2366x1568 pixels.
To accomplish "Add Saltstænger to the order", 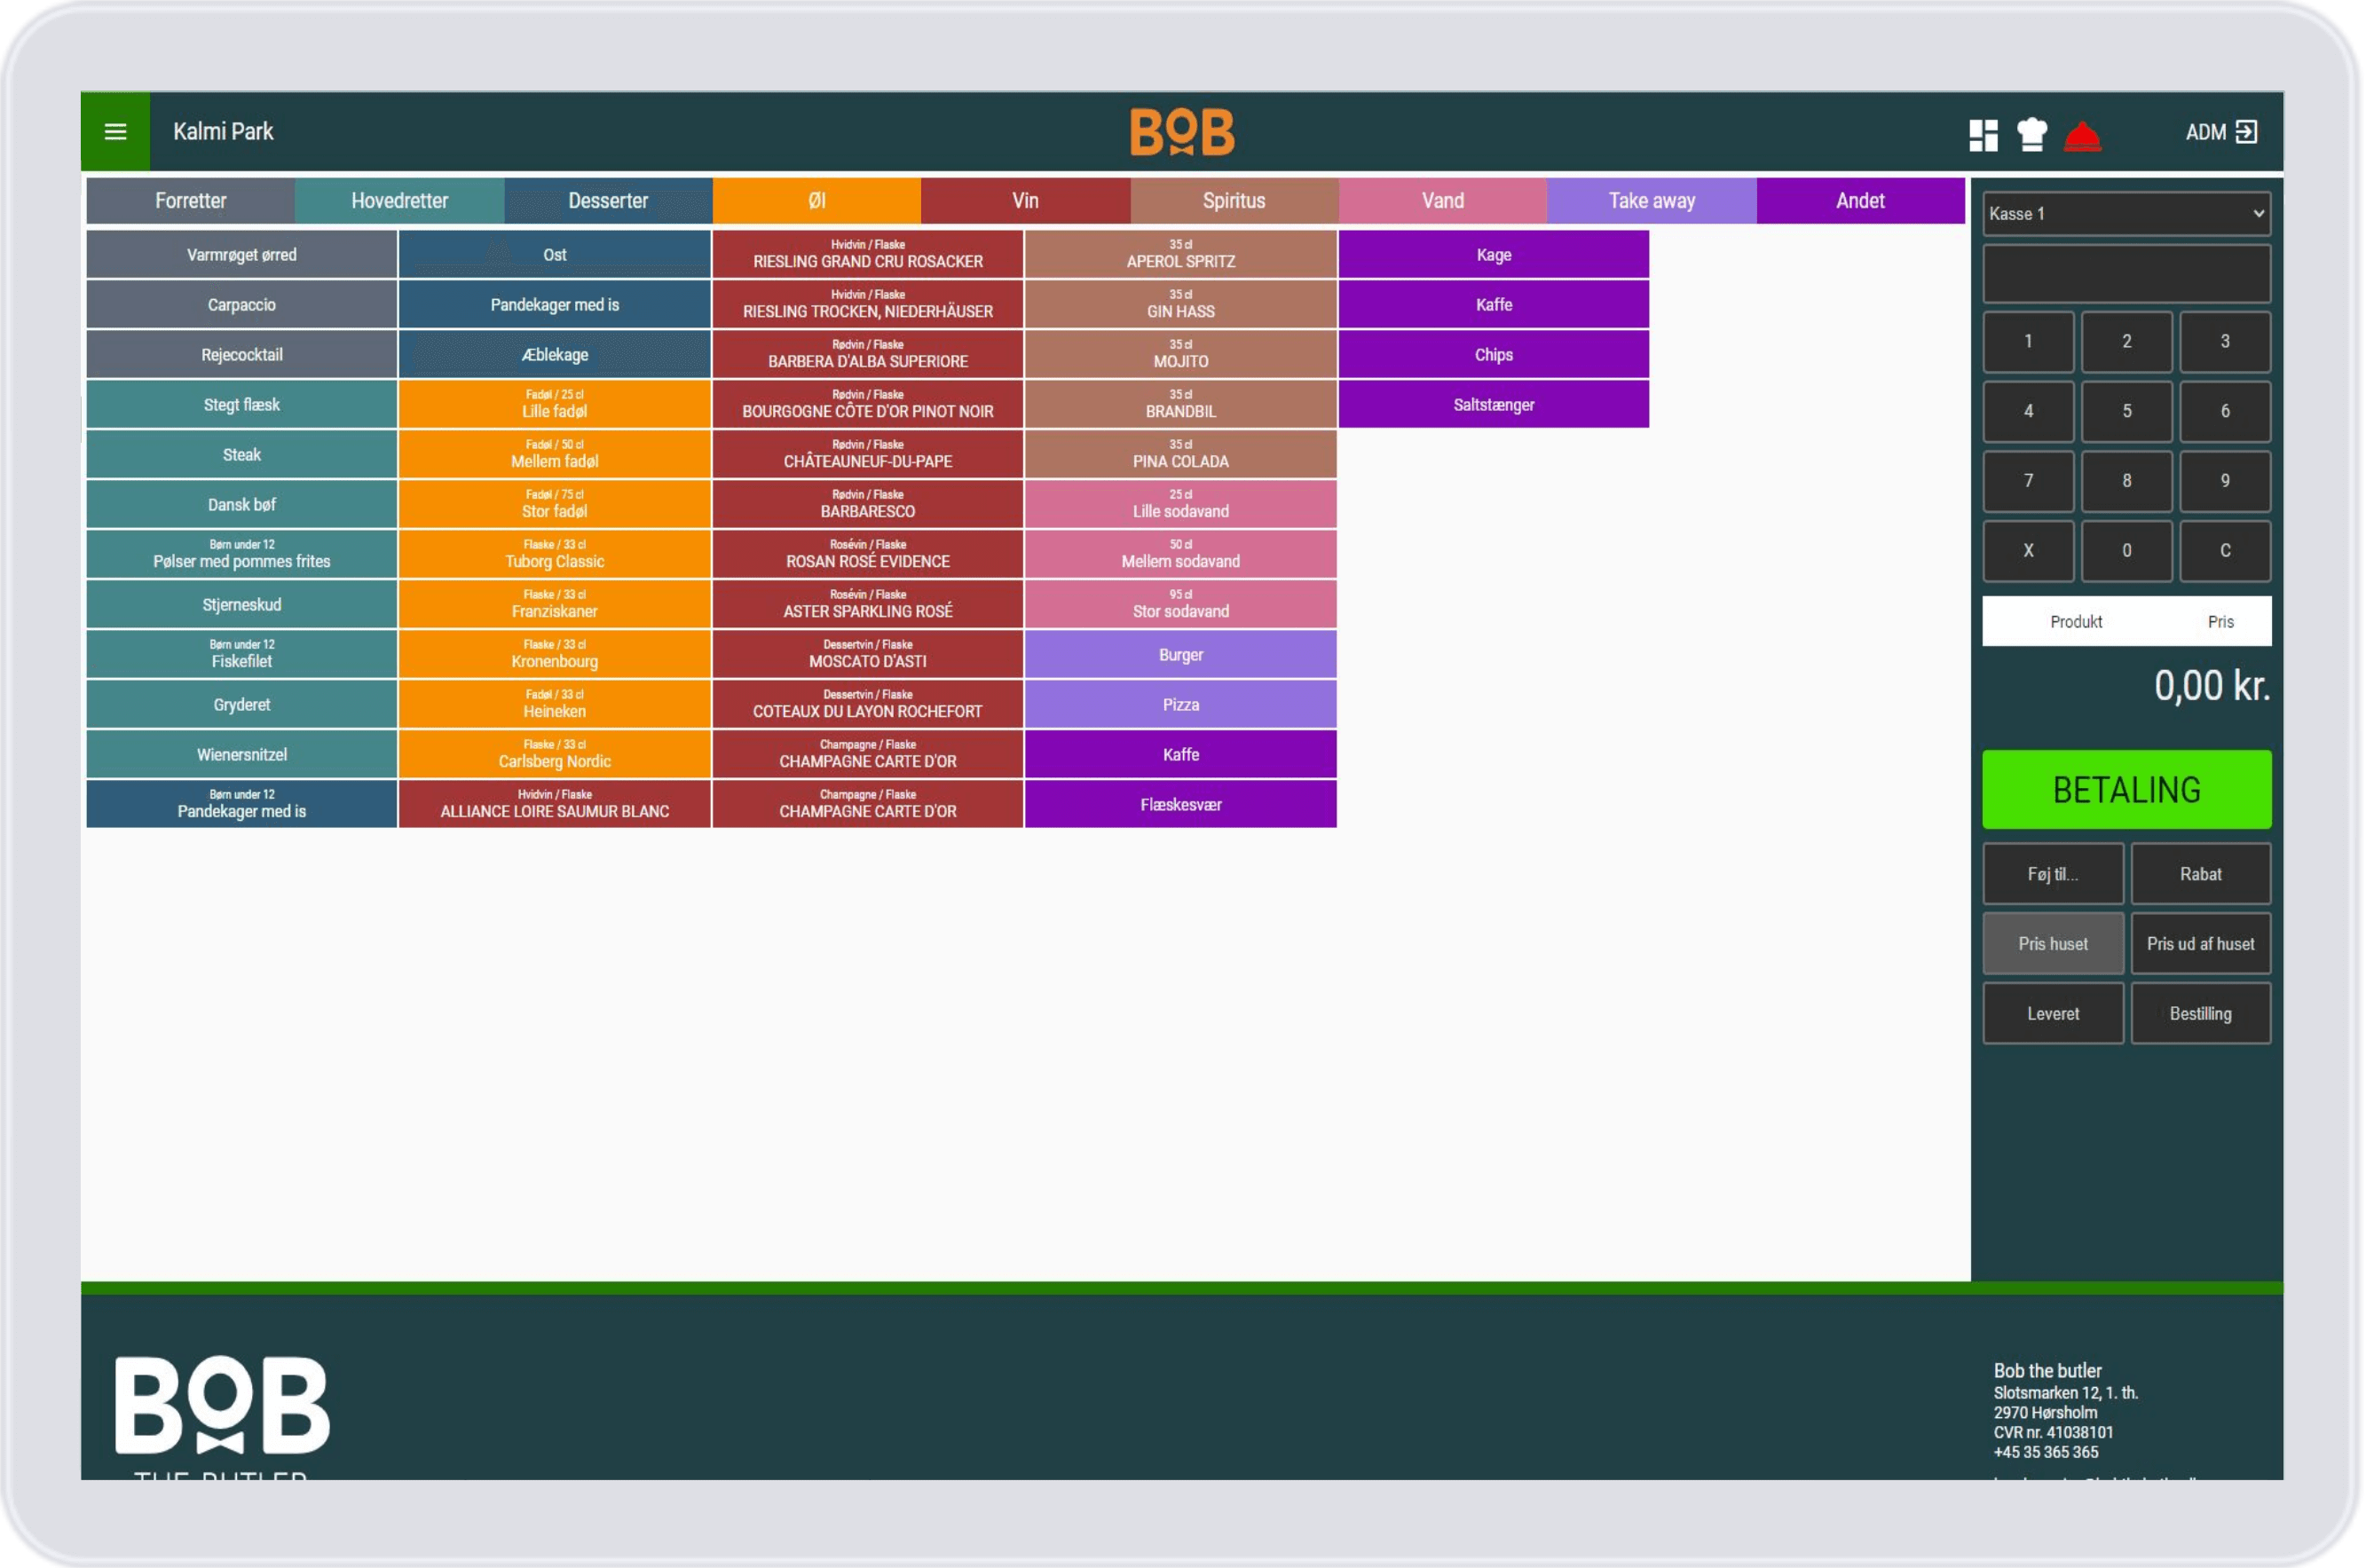I will (1494, 405).
